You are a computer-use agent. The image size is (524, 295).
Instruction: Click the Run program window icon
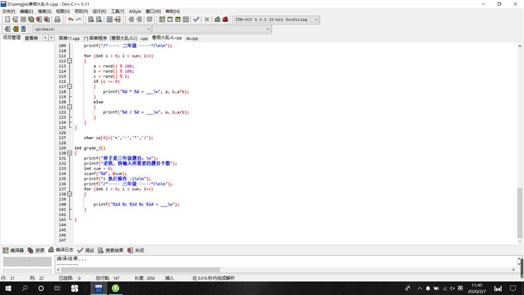(x=170, y=20)
